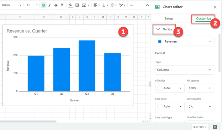Open the Line opacity 0% dropdown
Image resolution: width=222 pixels, height=130 pixels.
[x=200, y=107]
